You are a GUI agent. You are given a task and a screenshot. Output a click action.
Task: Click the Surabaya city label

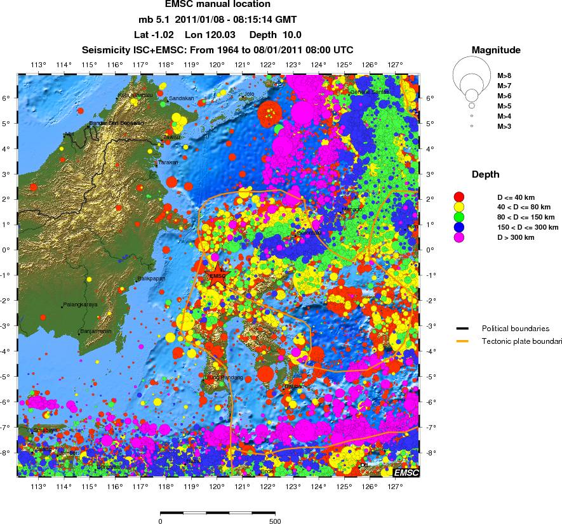click(45, 430)
